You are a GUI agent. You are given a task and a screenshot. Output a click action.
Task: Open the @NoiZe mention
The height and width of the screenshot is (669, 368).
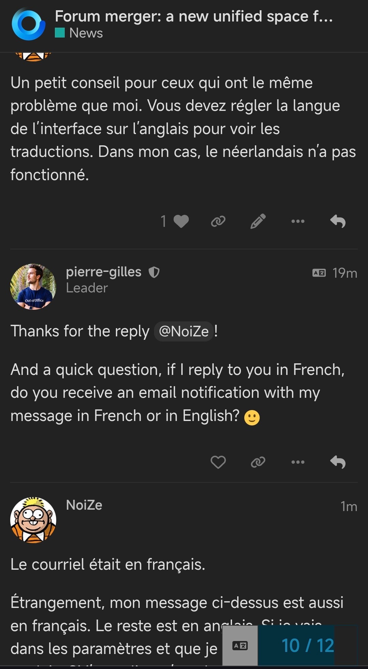click(184, 331)
